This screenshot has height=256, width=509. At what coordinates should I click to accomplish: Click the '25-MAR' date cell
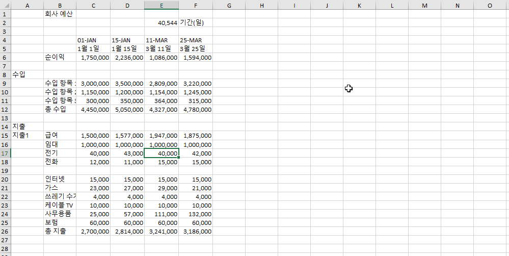tap(196, 40)
